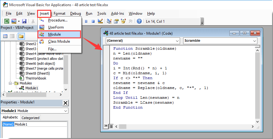The height and width of the screenshot is (139, 273).
Task: Click the Save icon in toolbar
Action: pos(24,21)
